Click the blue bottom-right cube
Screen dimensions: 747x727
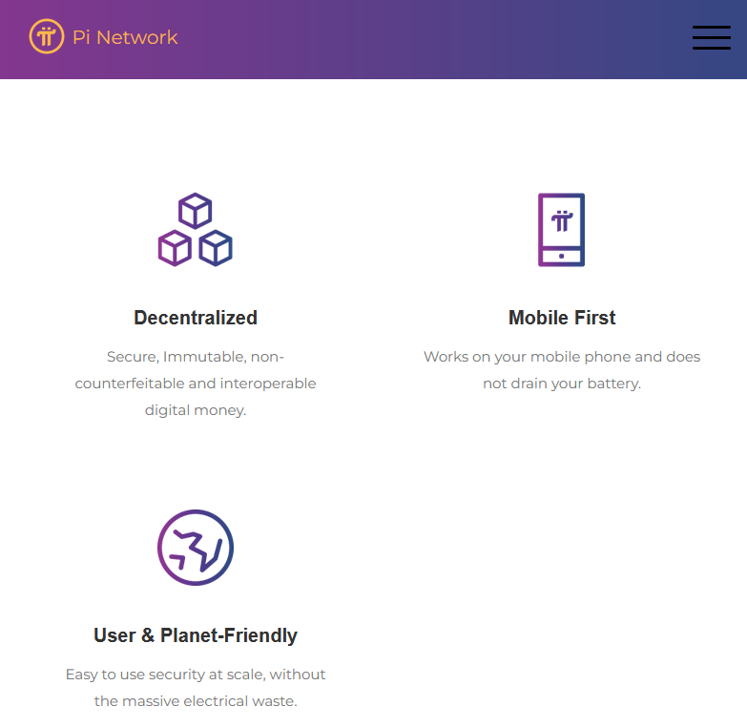pos(216,248)
